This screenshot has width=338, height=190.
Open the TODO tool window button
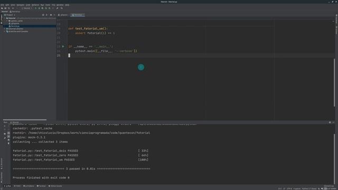(17, 186)
